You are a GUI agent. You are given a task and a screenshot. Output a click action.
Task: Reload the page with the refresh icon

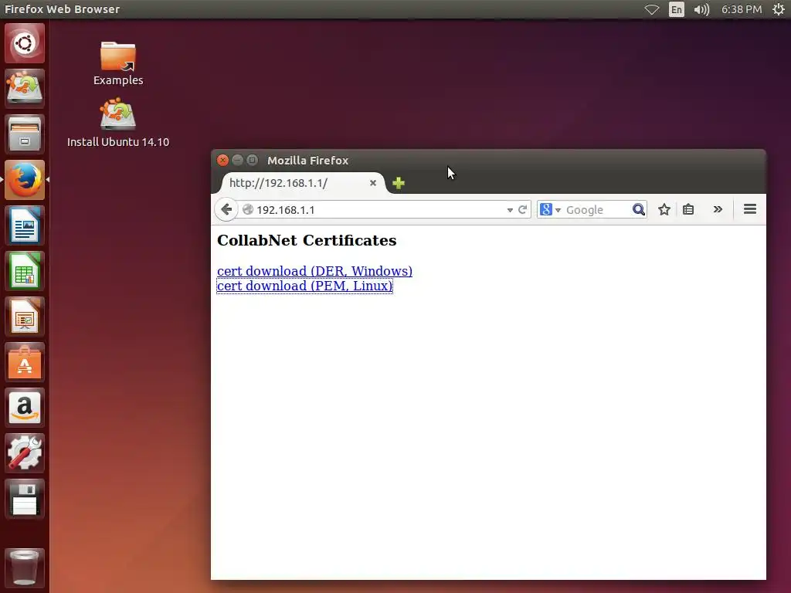coord(523,209)
